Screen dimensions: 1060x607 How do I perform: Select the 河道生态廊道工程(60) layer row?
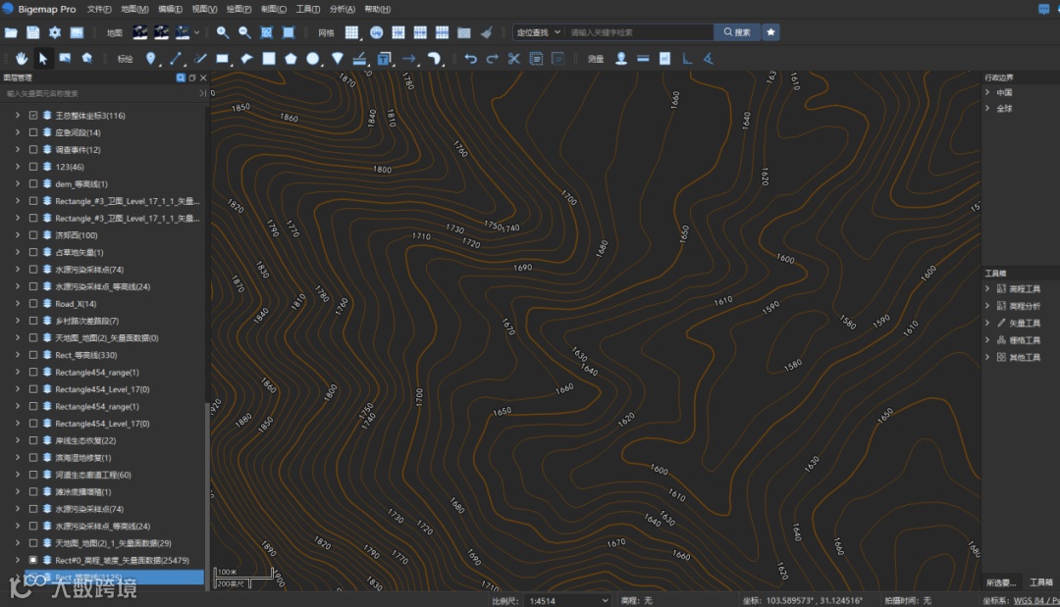pos(92,475)
